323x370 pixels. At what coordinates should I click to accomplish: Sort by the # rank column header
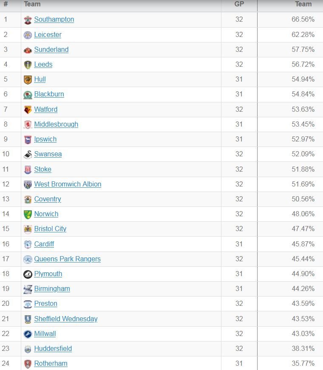pyautogui.click(x=6, y=4)
